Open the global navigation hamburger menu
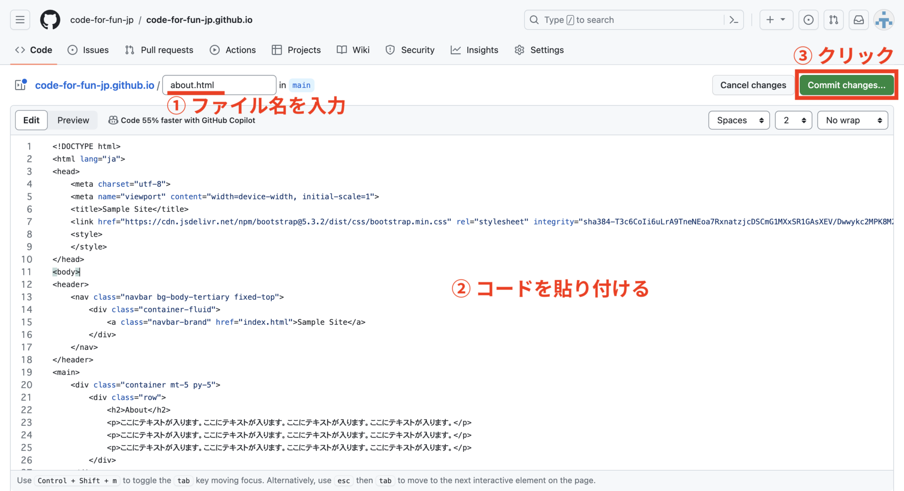Screen dimensions: 904x491 click(x=20, y=20)
